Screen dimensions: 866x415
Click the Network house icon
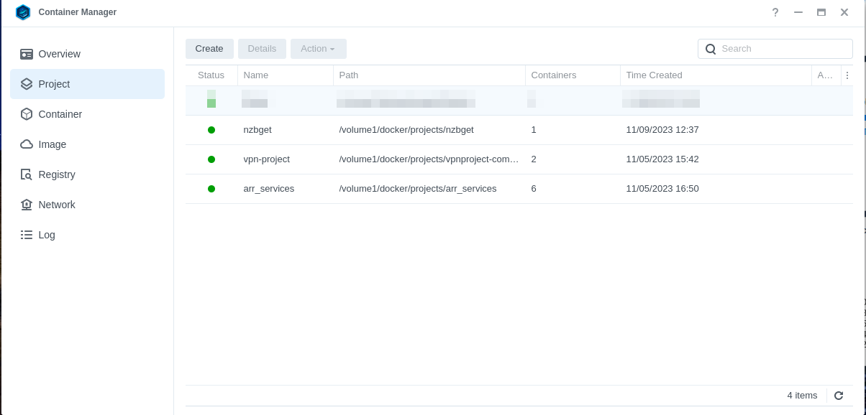click(27, 205)
